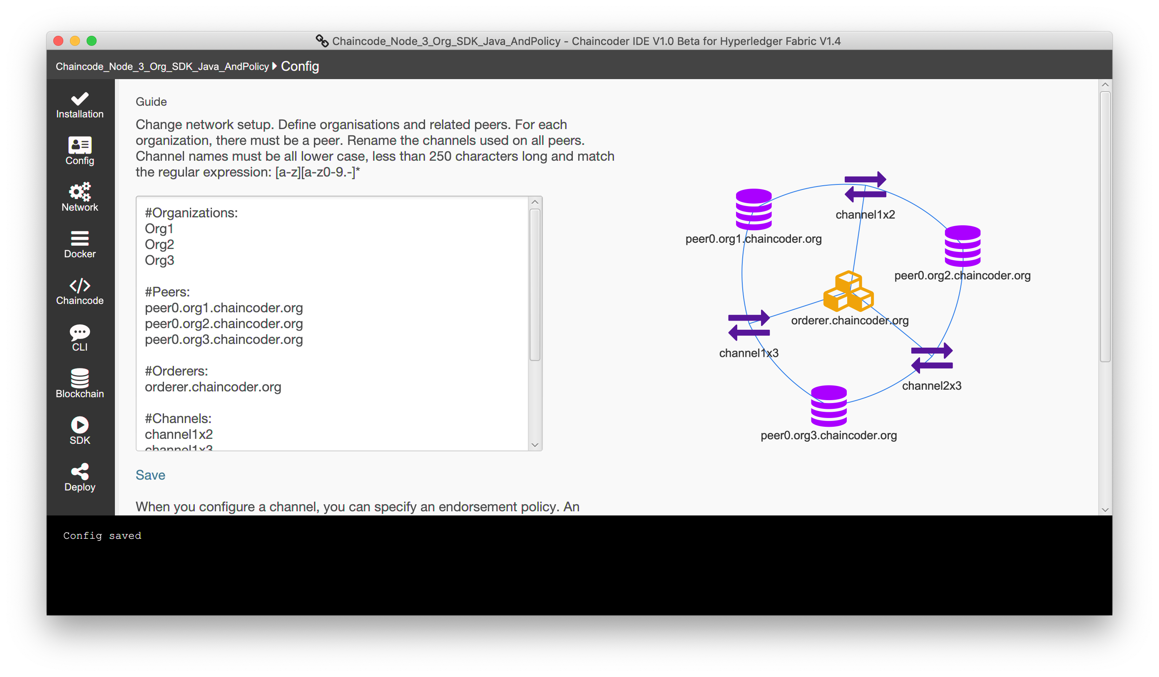This screenshot has height=677, width=1159.
Task: Click the peer0.org3 database node
Action: point(828,406)
